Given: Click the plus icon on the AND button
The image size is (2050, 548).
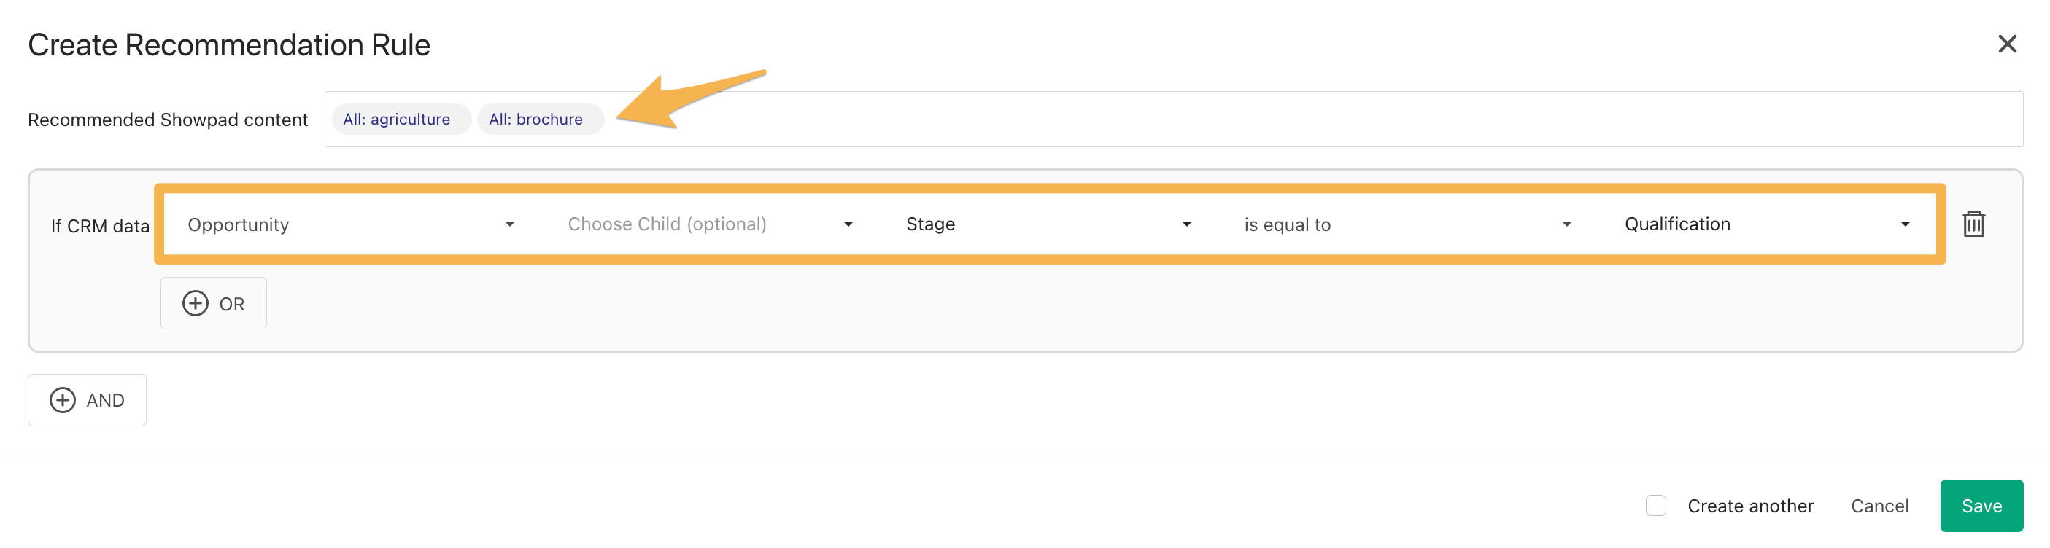Looking at the screenshot, I should 63,399.
